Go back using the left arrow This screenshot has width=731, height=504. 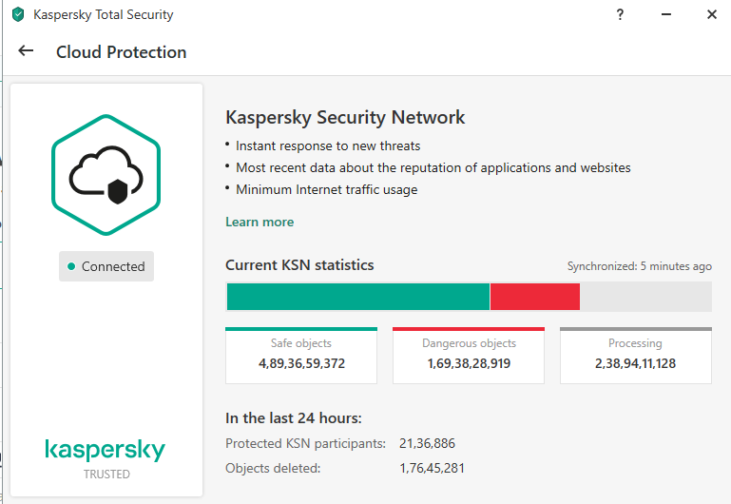pyautogui.click(x=26, y=51)
